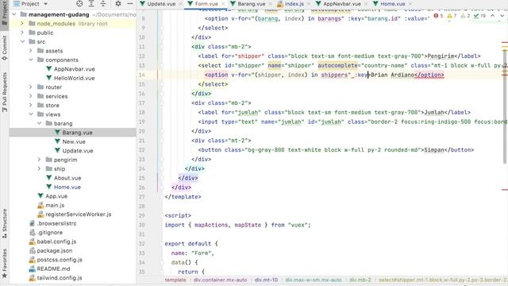Click 'div.mt-10' breadcrumb
508x286 pixels.
coord(266,280)
